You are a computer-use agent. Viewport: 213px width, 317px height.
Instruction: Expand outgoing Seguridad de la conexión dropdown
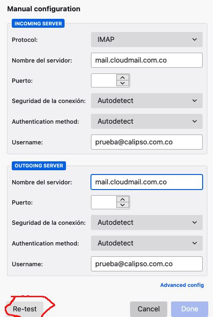[147, 222]
